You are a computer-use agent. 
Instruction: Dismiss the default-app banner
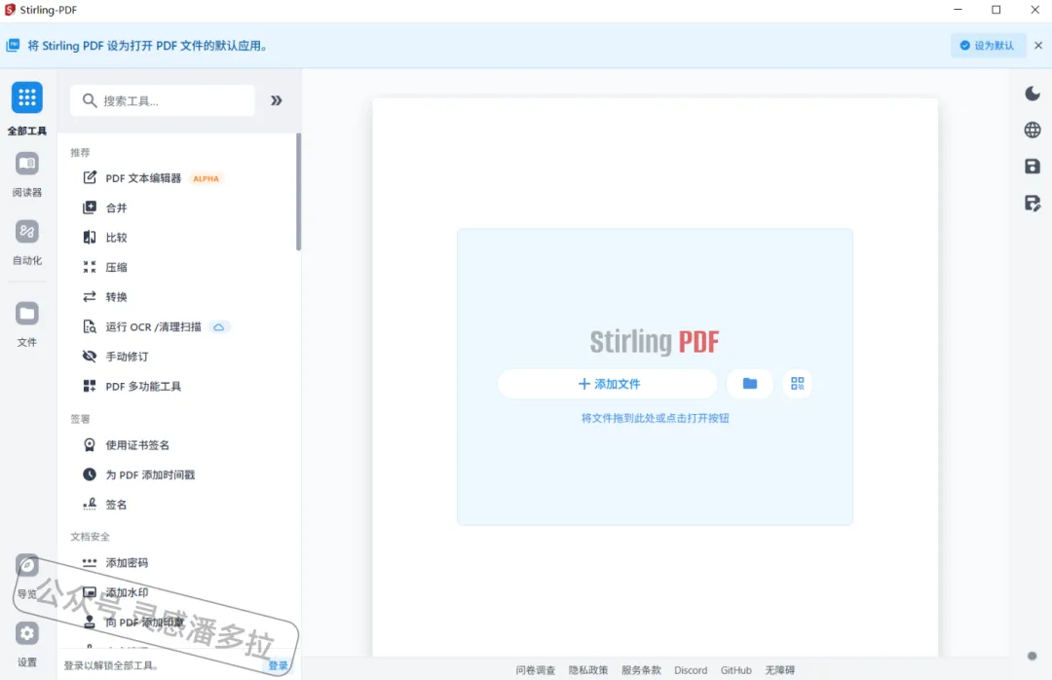[x=1038, y=46]
